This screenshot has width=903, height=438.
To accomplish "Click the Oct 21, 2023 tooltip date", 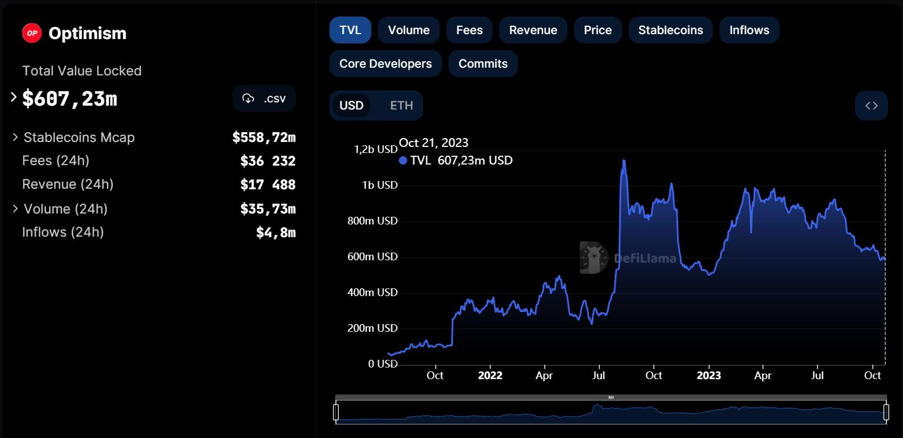I will [434, 143].
